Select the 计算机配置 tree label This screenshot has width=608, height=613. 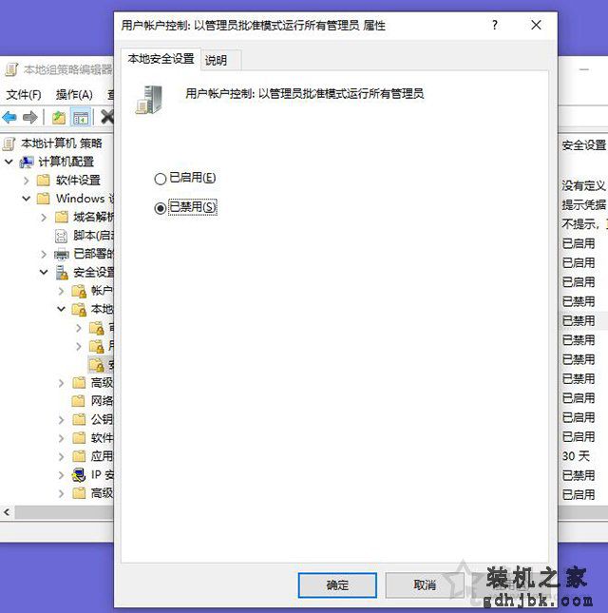tap(66, 162)
